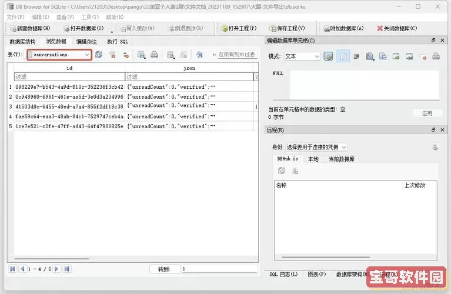Open the 工具(T) menu
451x294 pixels.
coord(90,17)
